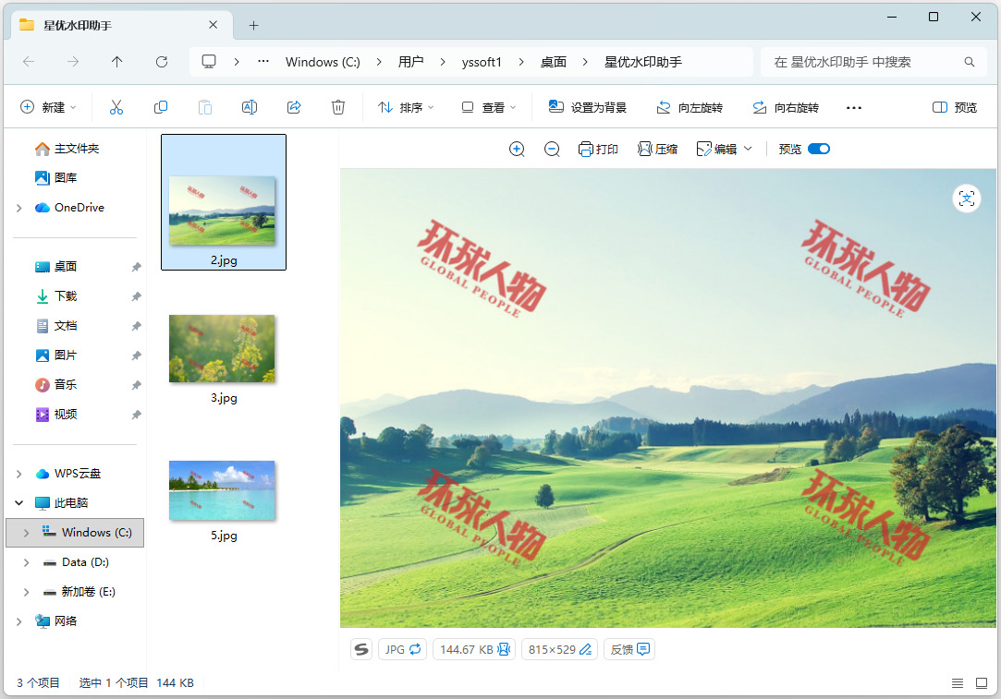Select the 3.jpg thumbnail
Viewport: 1001px width, 699px height.
pos(222,348)
